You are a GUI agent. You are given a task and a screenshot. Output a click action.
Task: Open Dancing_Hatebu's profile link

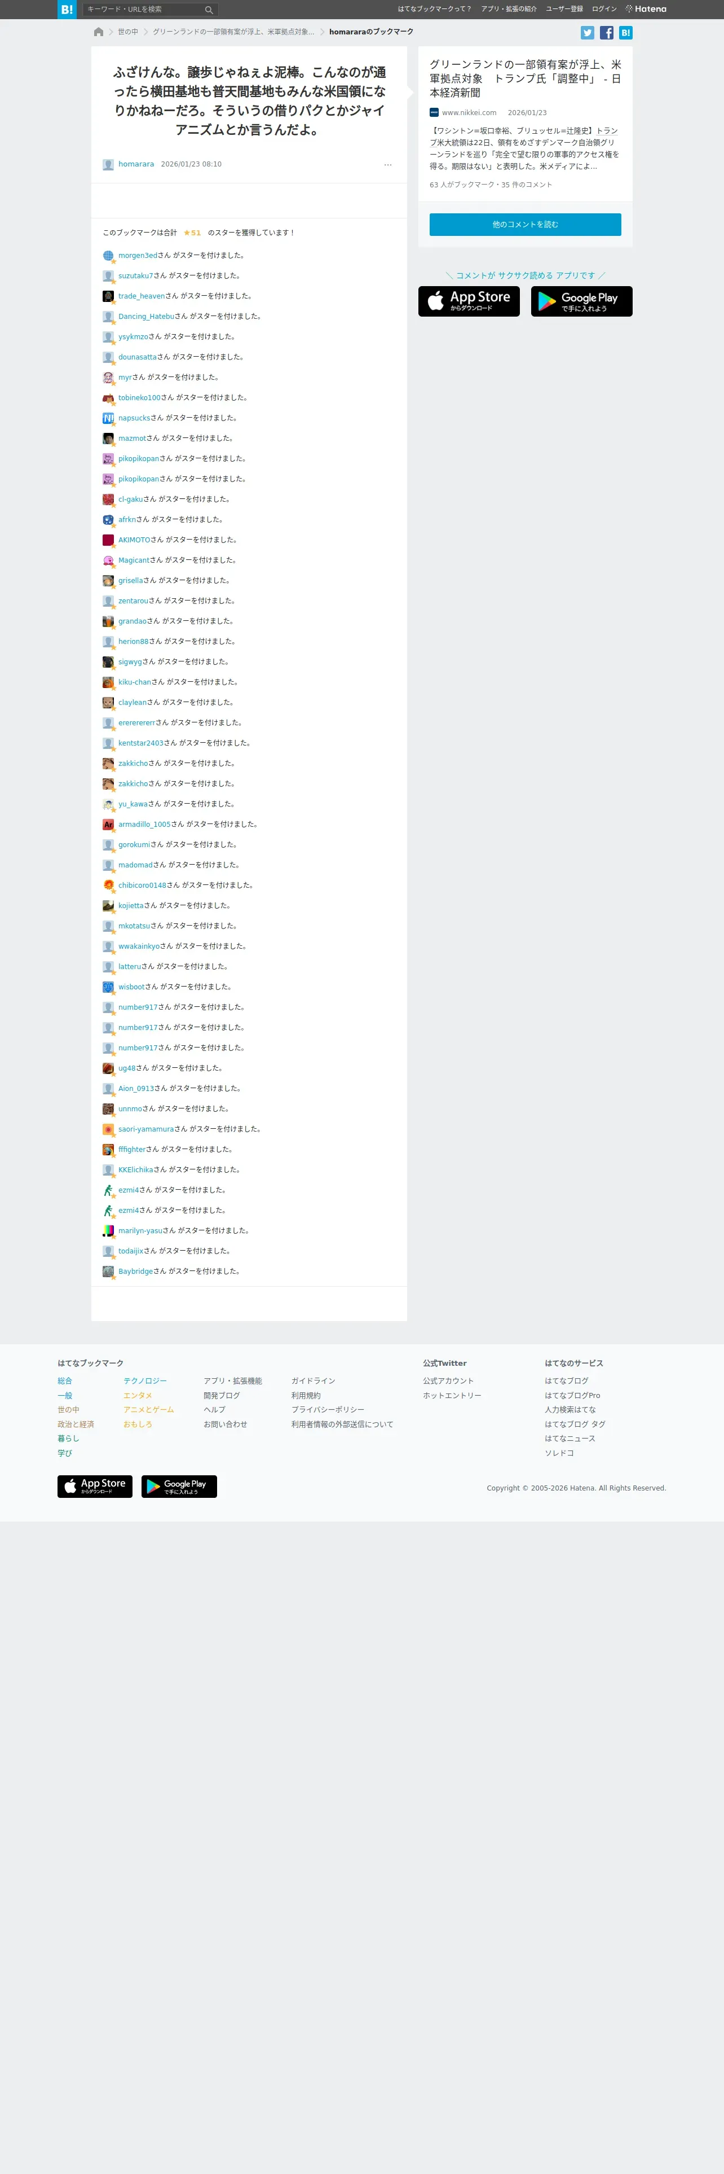point(146,317)
